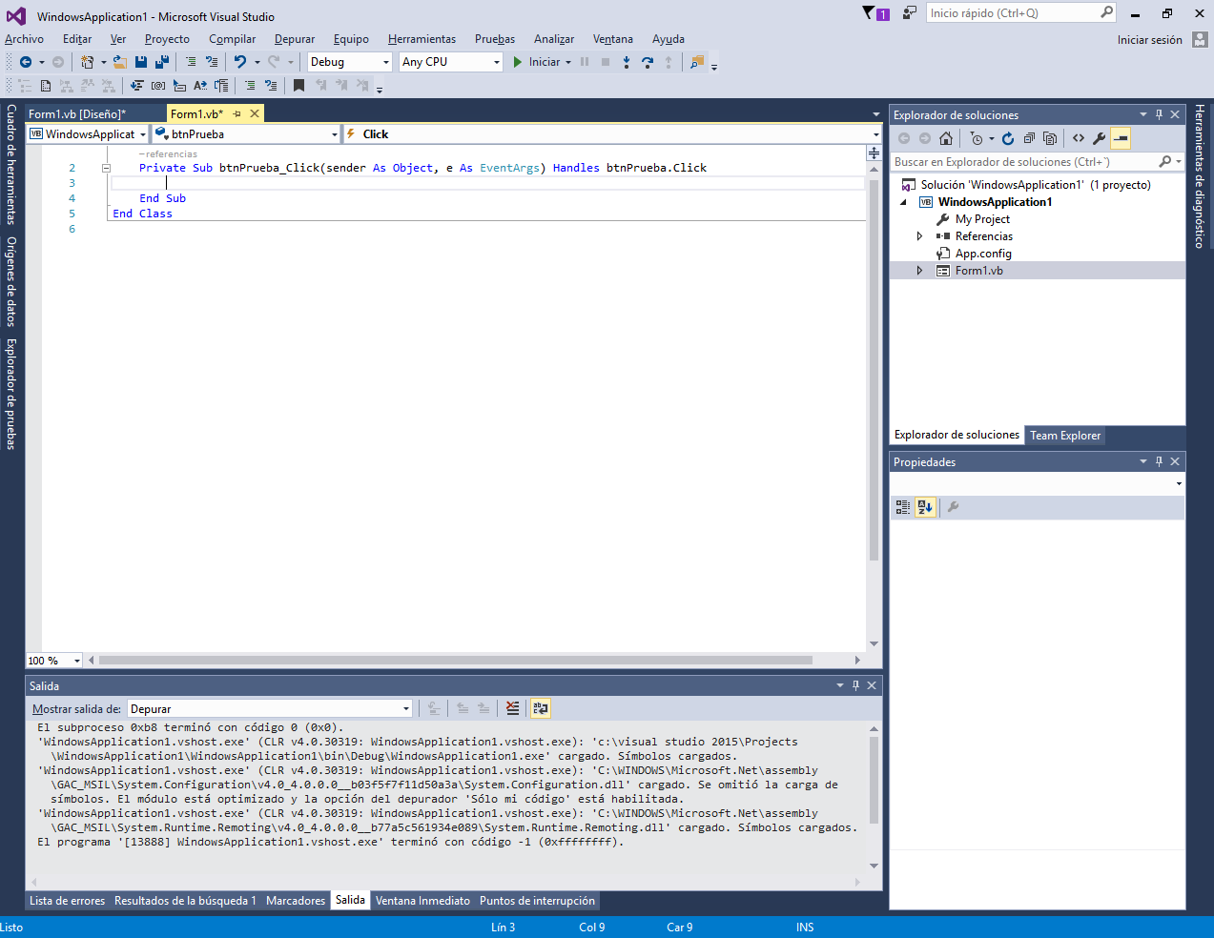Click Iniciar to run the application
Viewport: 1214px width, 938px height.
click(541, 61)
